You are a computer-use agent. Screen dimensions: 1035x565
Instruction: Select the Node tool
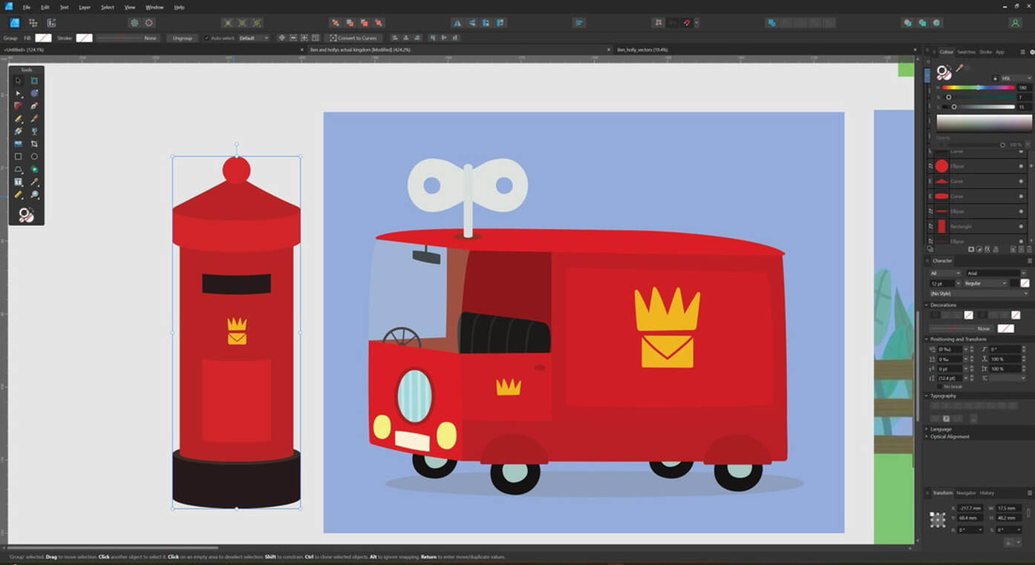point(19,93)
